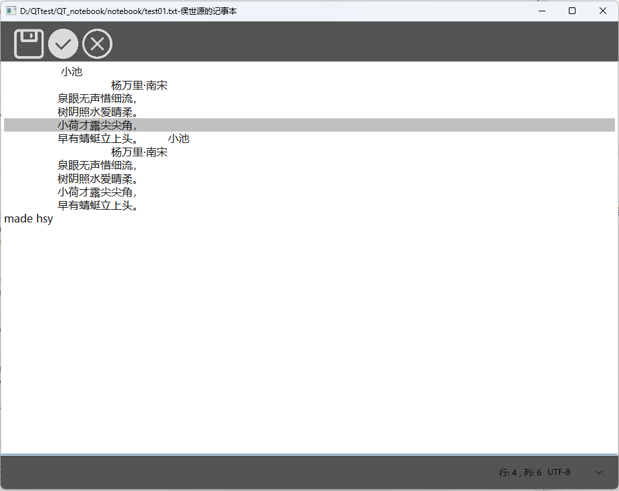
Task: Click the first line title 小池
Action: coord(72,71)
